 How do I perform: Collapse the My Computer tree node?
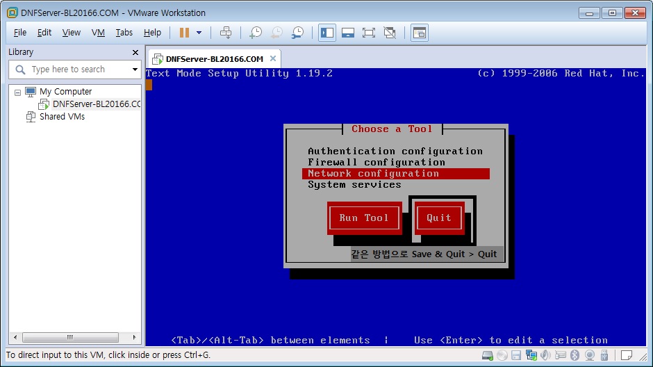coord(17,92)
